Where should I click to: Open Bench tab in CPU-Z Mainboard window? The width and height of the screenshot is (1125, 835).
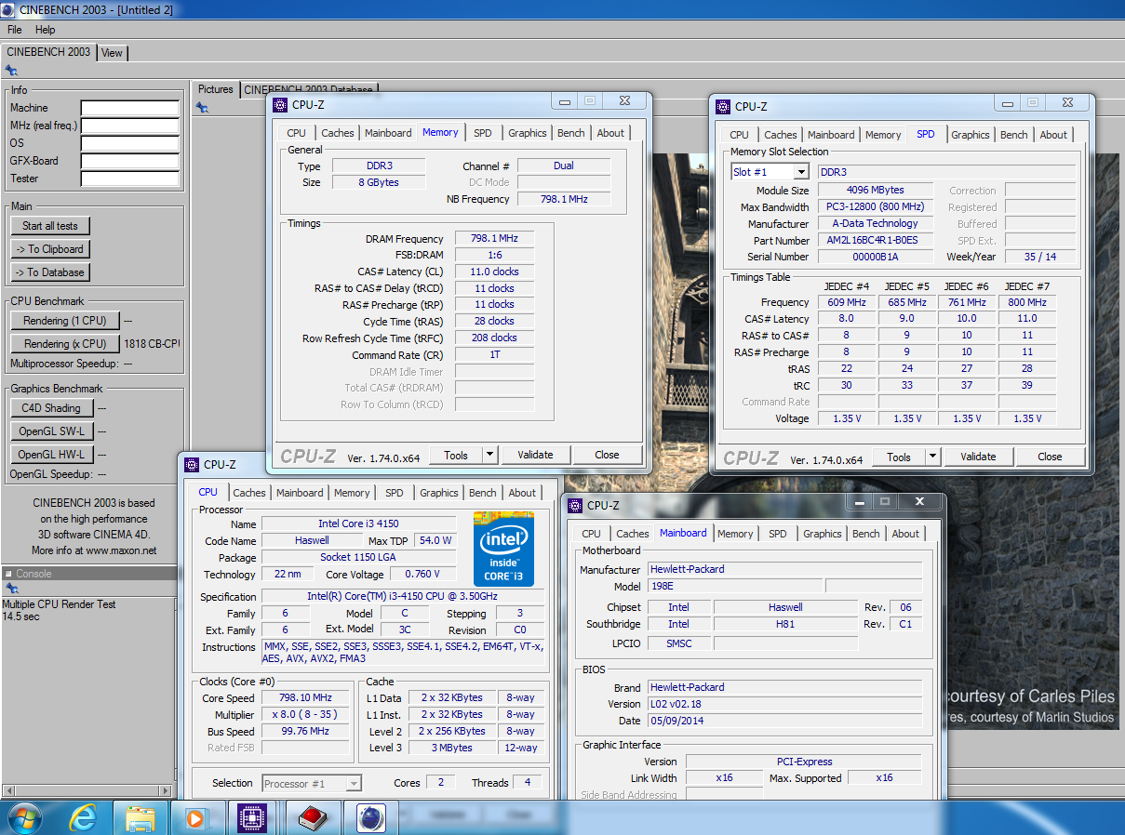tap(866, 534)
